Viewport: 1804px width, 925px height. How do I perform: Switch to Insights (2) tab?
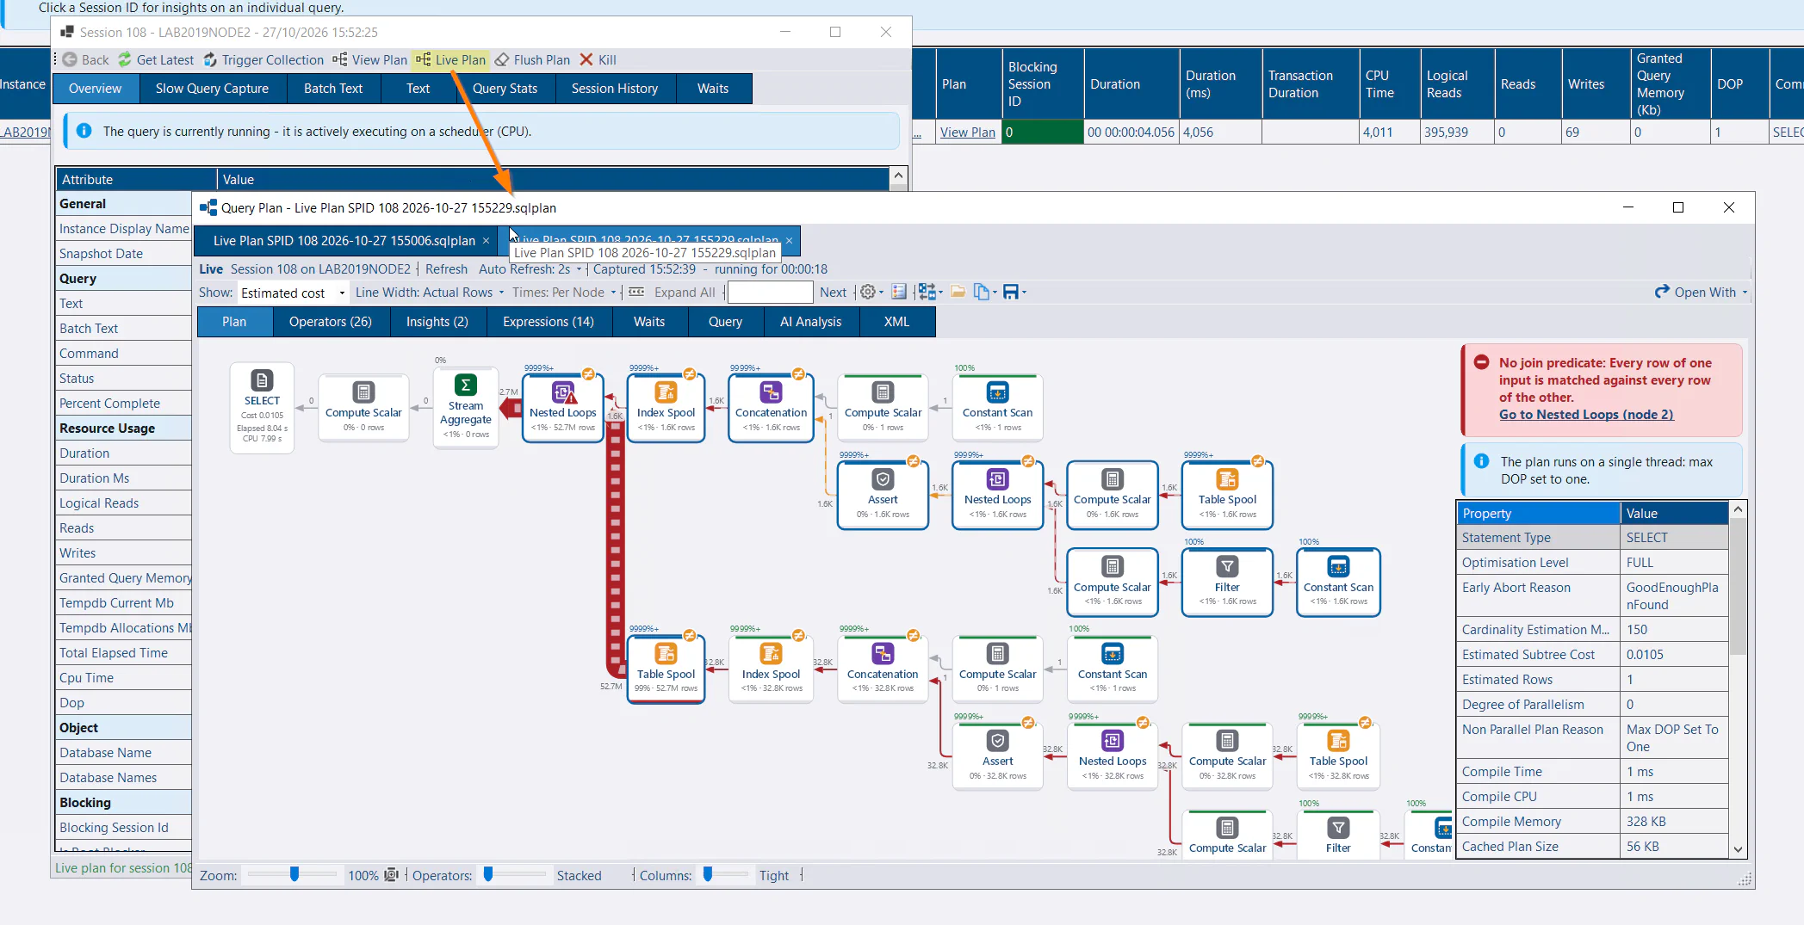437,322
